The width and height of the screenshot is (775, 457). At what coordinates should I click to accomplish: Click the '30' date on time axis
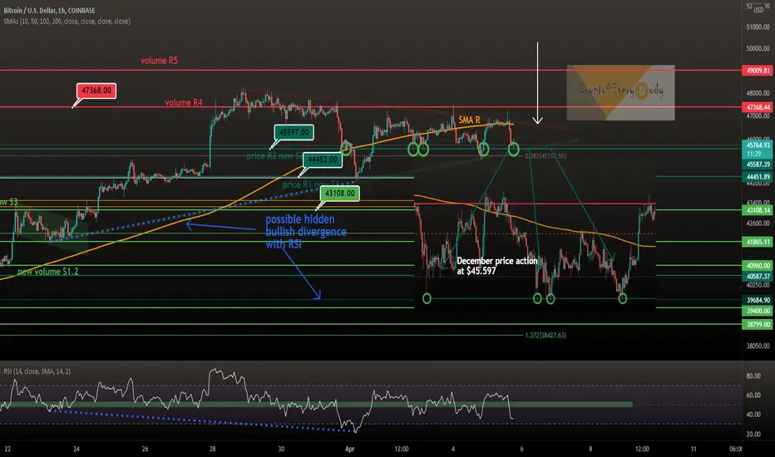click(281, 449)
